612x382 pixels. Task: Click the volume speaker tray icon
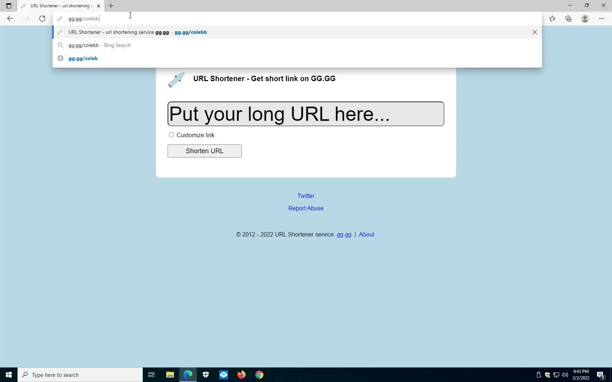tap(565, 375)
